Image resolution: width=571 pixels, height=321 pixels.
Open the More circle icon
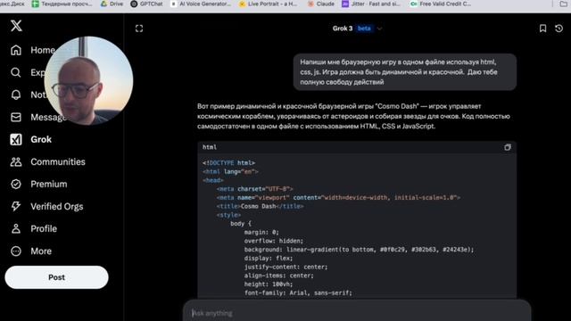click(16, 251)
